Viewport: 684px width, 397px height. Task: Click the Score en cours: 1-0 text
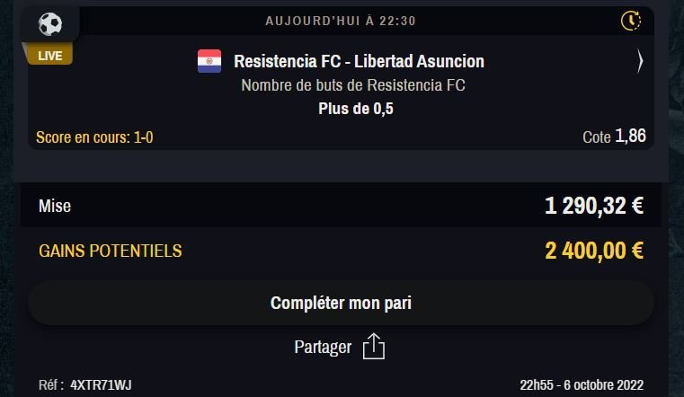(x=94, y=137)
